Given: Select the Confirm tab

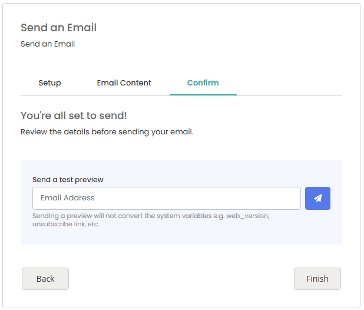Looking at the screenshot, I should (x=203, y=83).
